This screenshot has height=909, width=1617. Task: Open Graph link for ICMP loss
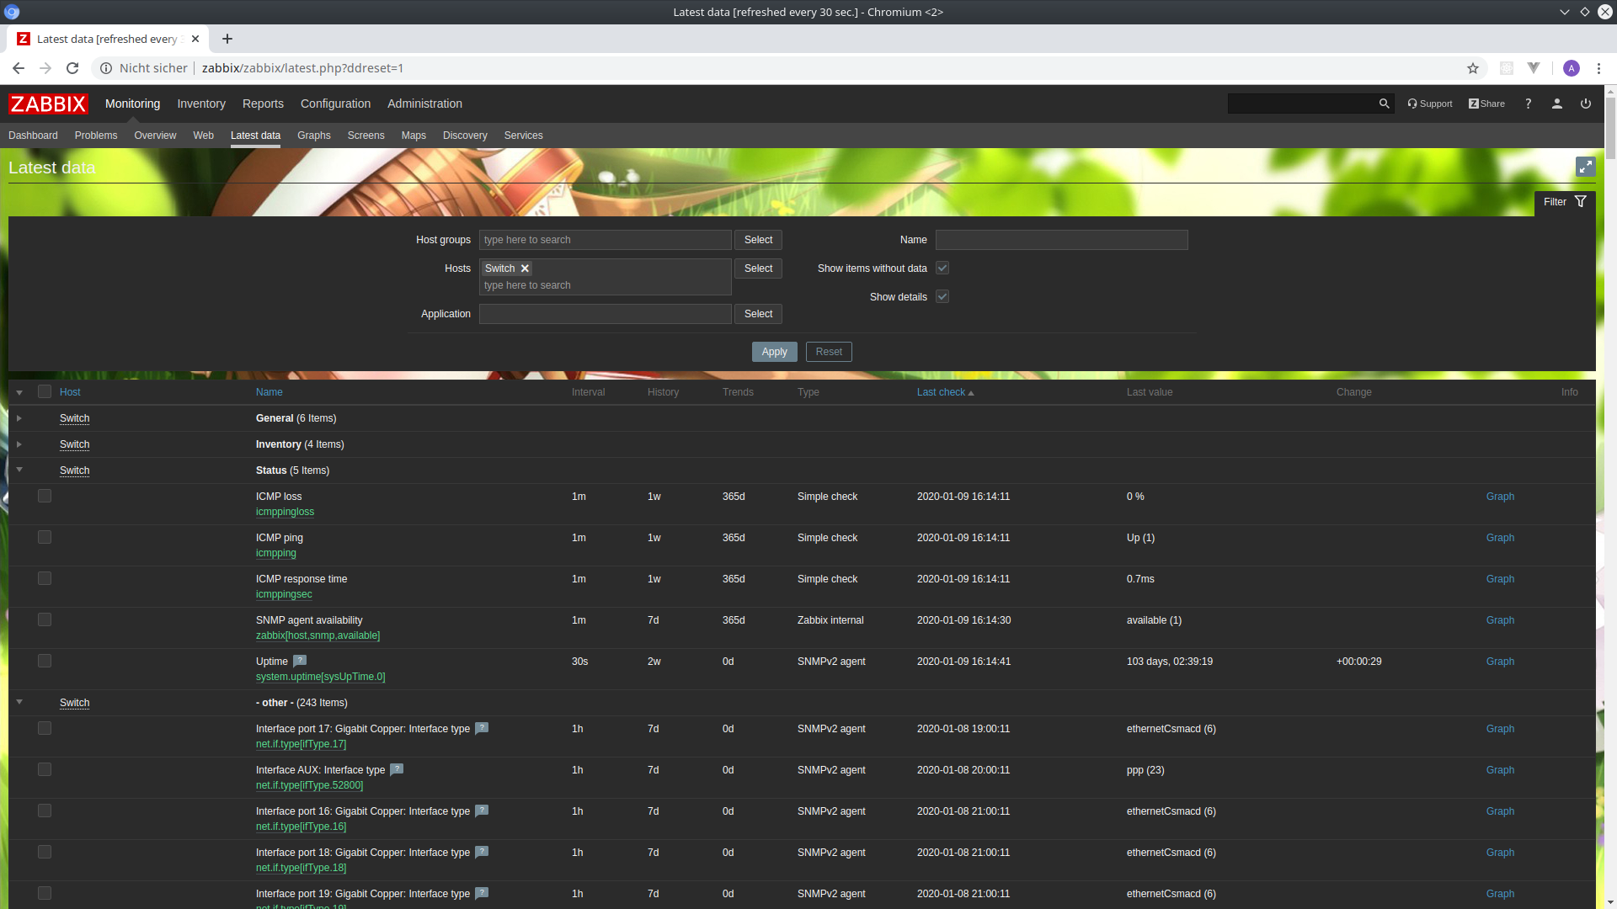click(x=1499, y=497)
